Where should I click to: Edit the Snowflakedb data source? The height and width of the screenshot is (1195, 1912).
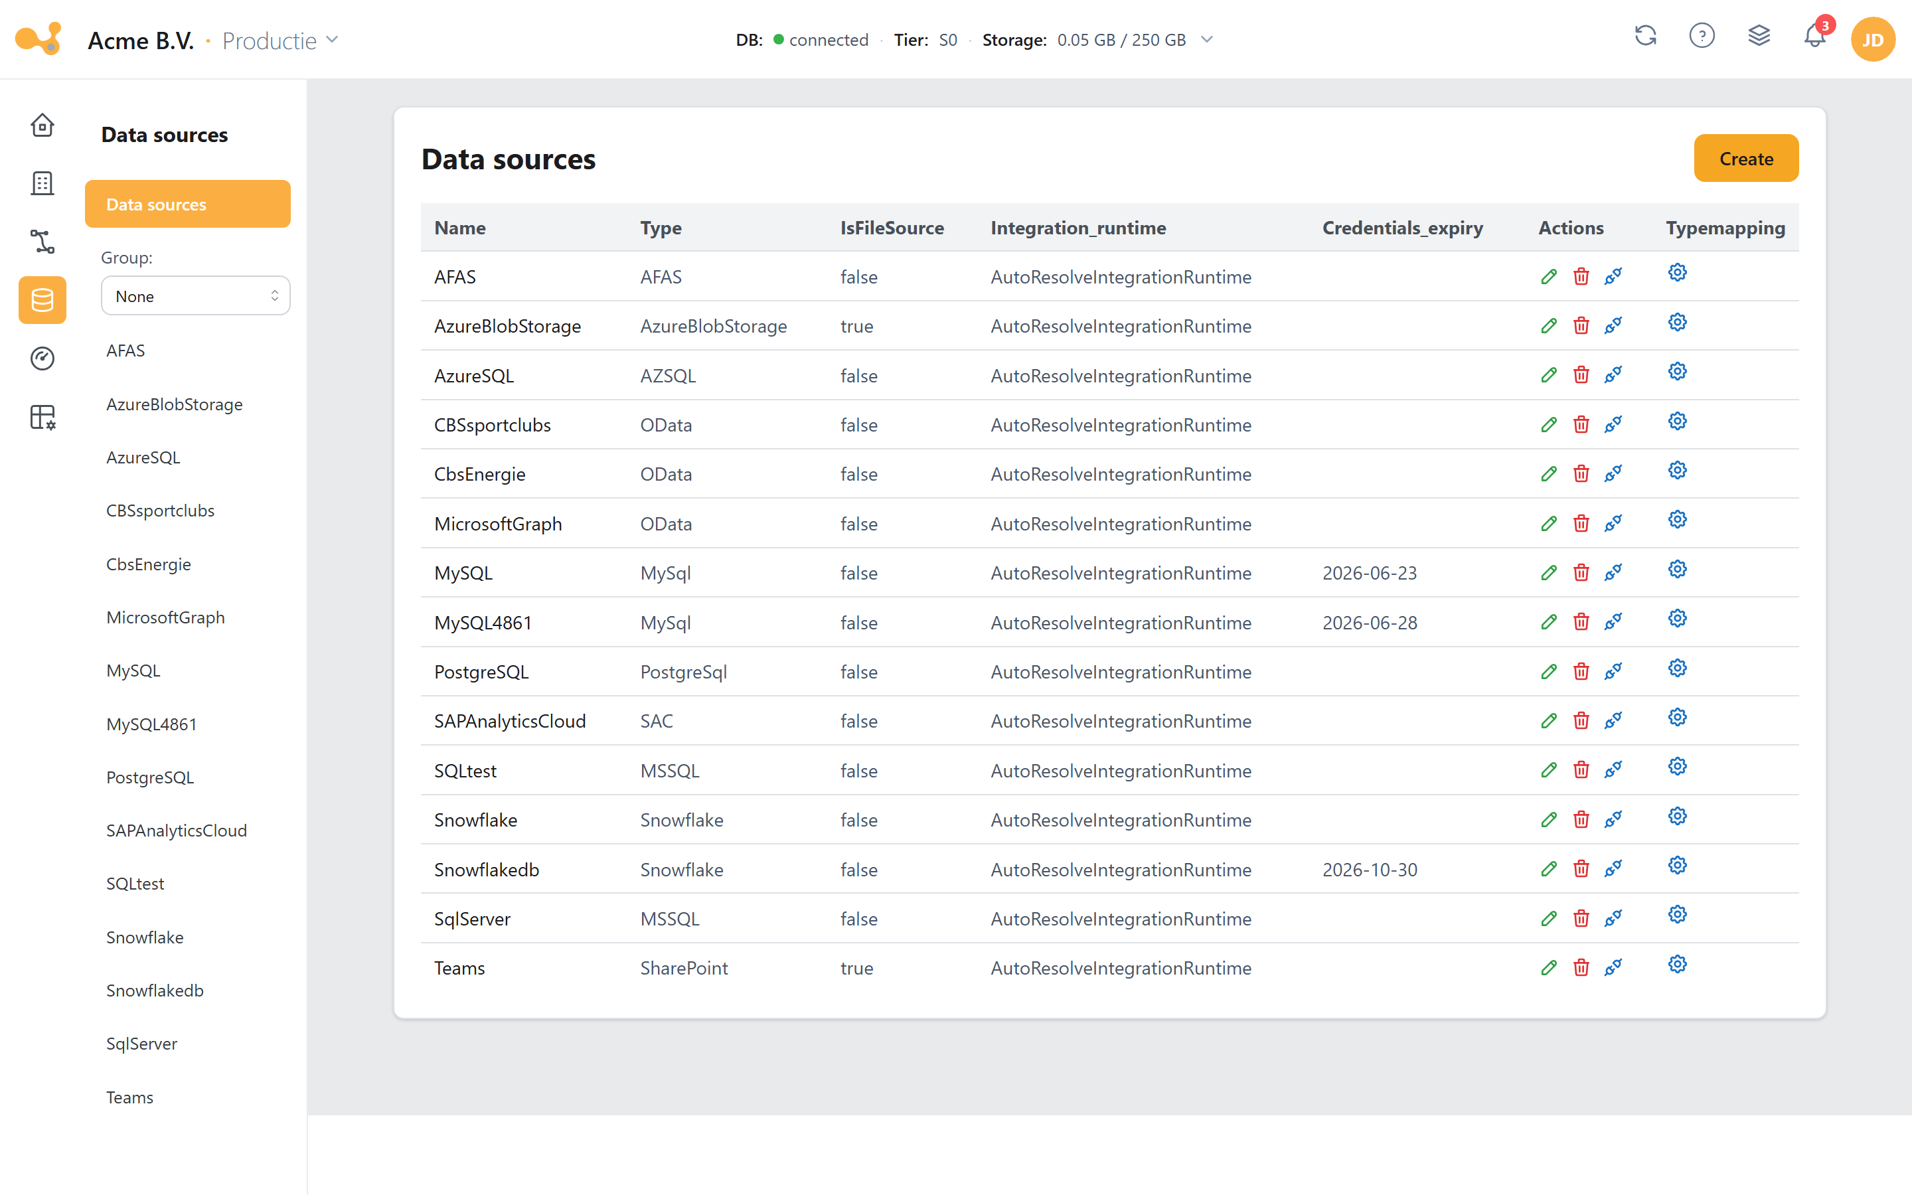click(1549, 870)
